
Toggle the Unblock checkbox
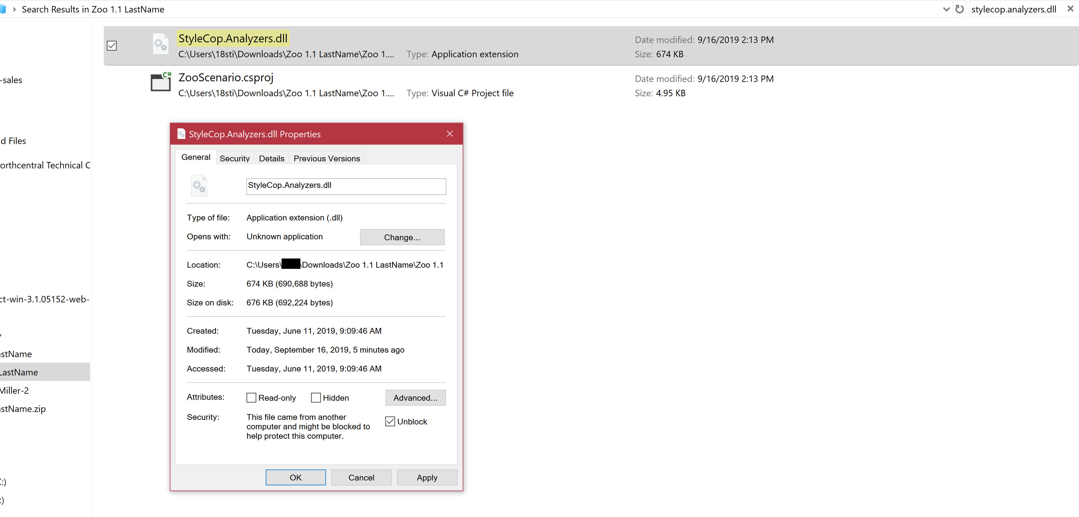coord(390,421)
